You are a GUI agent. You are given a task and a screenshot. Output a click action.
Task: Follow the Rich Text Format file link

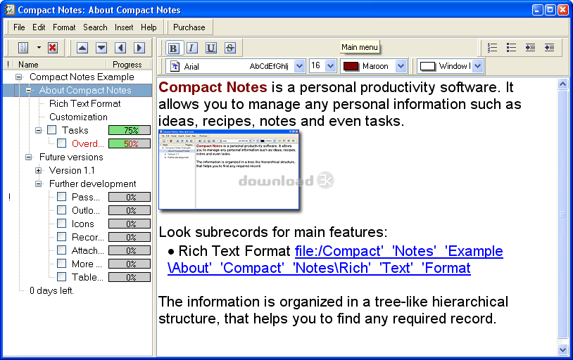[x=335, y=259]
